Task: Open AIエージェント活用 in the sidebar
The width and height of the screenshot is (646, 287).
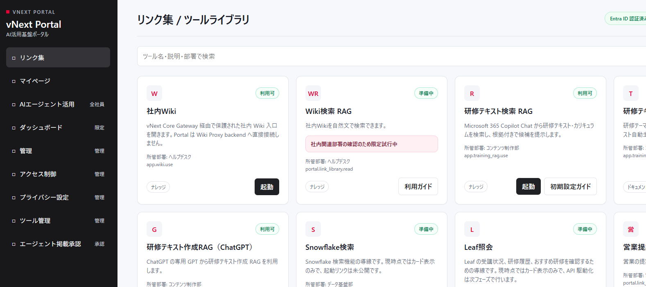Action: [58, 104]
